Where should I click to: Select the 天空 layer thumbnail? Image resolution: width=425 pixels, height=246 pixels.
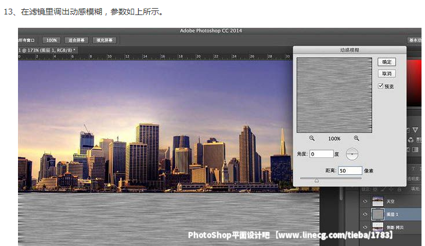click(378, 201)
